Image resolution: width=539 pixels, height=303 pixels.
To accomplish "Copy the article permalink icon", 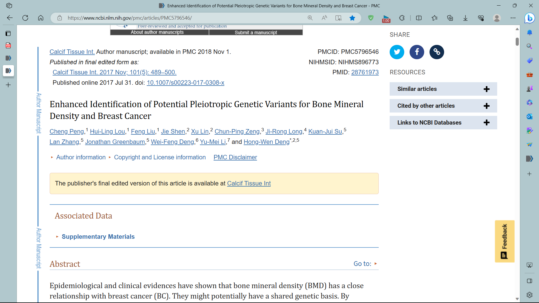I will click(437, 52).
